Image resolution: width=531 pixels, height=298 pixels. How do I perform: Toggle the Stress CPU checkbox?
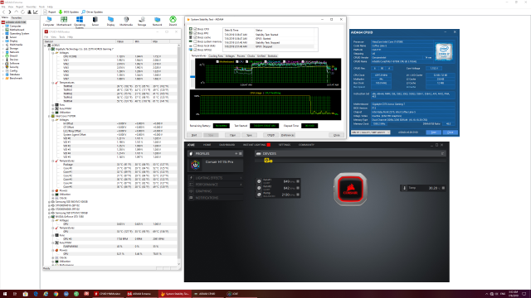[x=195, y=30]
